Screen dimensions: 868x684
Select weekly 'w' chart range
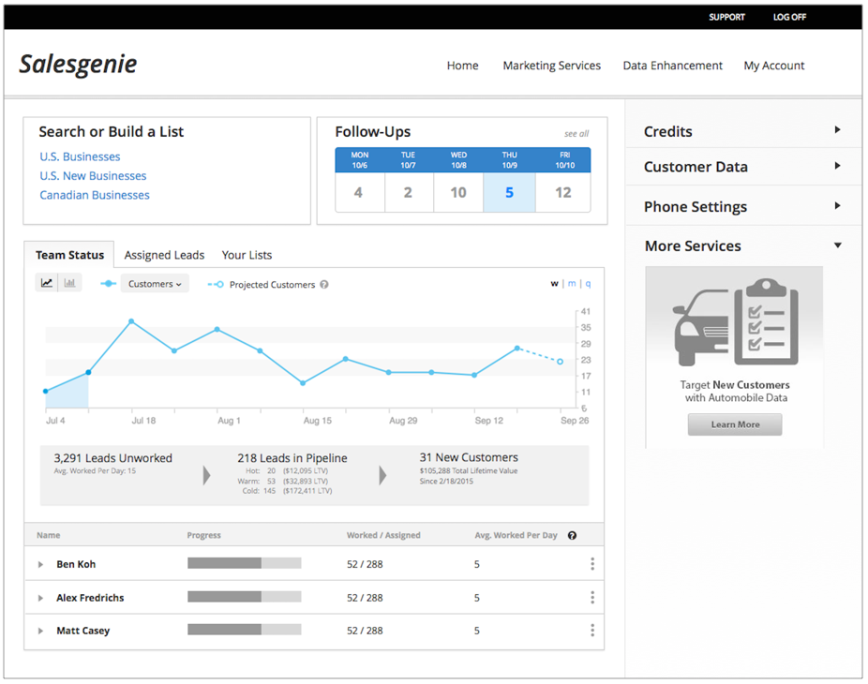tap(554, 284)
